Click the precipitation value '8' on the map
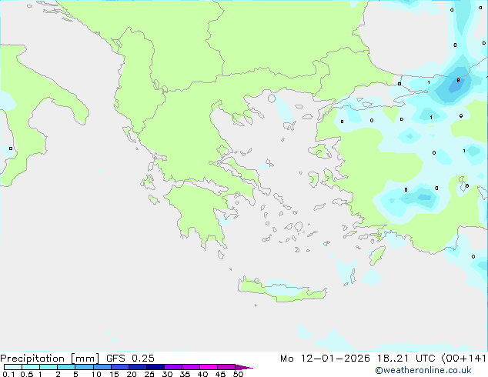Screen dimensions: 488x377 pyautogui.click(x=458, y=80)
